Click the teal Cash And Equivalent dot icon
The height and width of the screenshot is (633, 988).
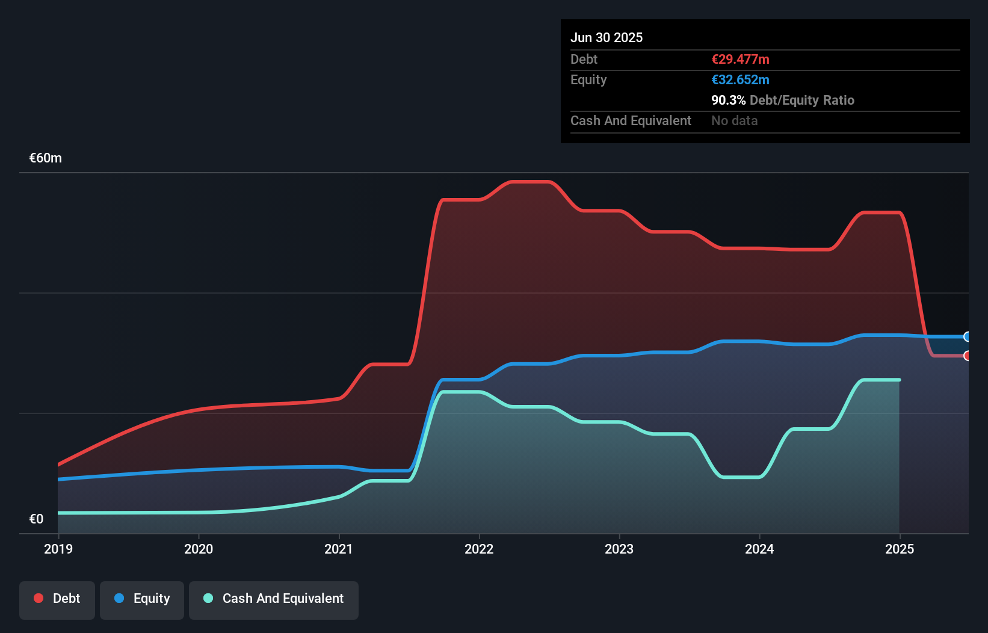tap(208, 598)
